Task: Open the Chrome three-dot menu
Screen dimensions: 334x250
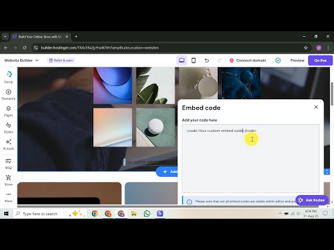Action: (328, 48)
